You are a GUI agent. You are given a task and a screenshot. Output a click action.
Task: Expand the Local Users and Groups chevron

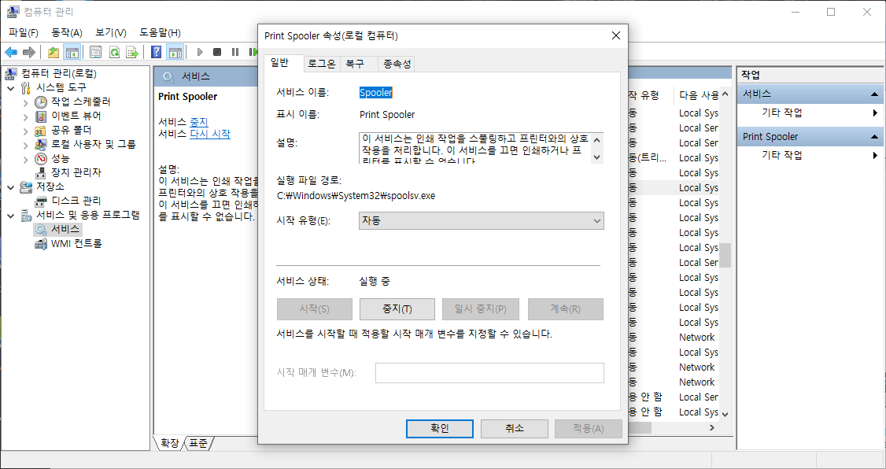pos(25,145)
